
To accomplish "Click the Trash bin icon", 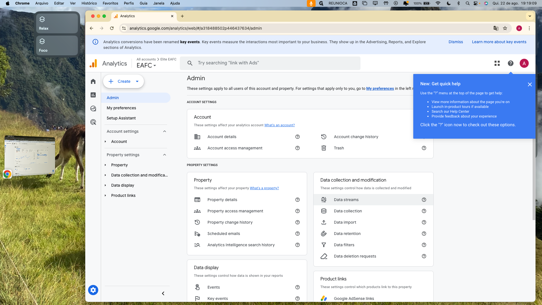I will point(324,148).
